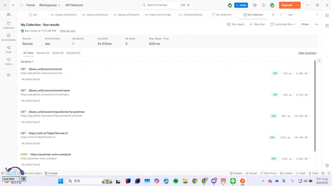Open the LINE app from the taskbar

coord(233,181)
